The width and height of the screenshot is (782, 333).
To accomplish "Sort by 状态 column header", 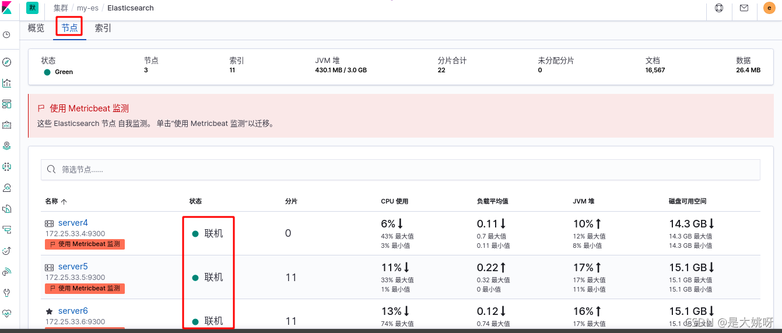I will pos(195,201).
